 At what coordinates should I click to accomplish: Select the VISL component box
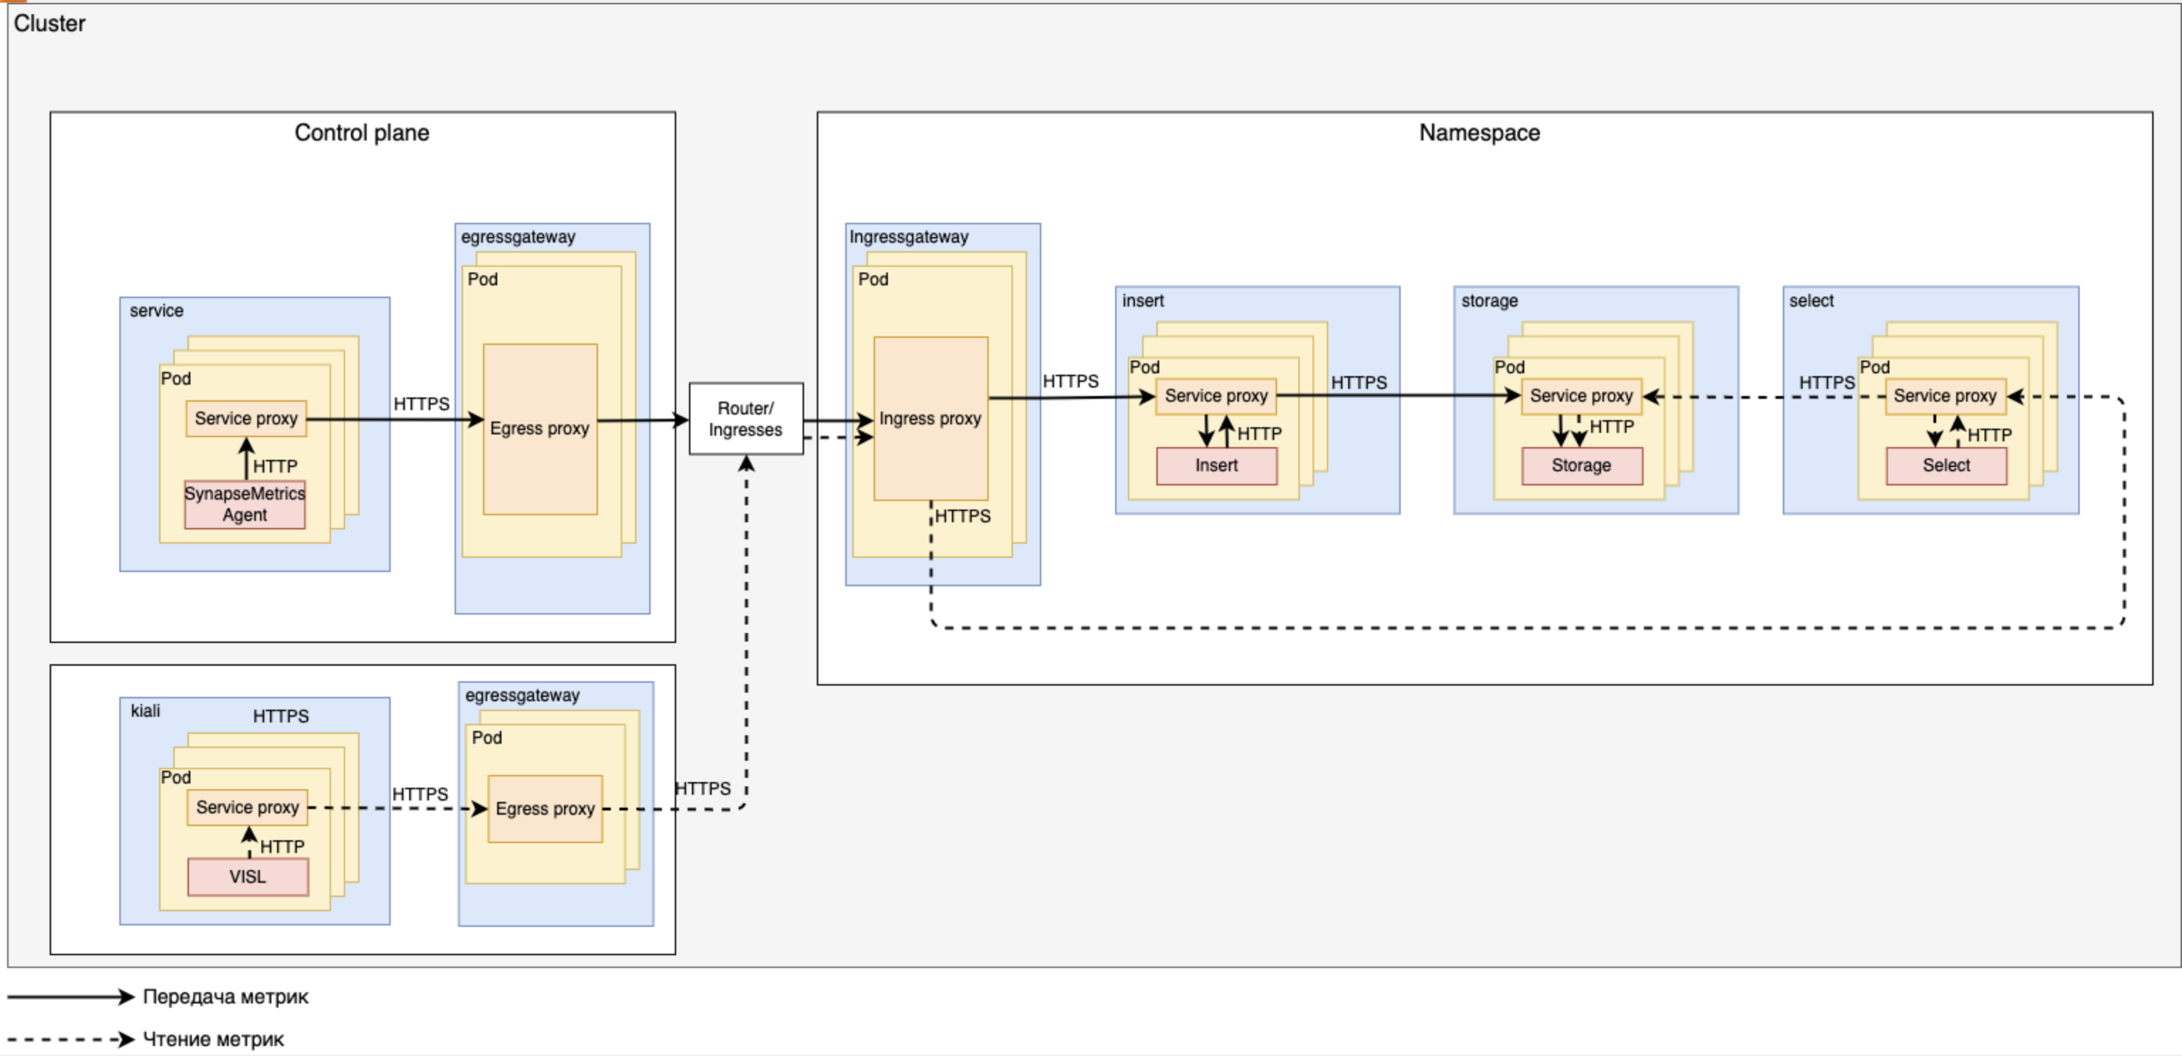click(247, 876)
